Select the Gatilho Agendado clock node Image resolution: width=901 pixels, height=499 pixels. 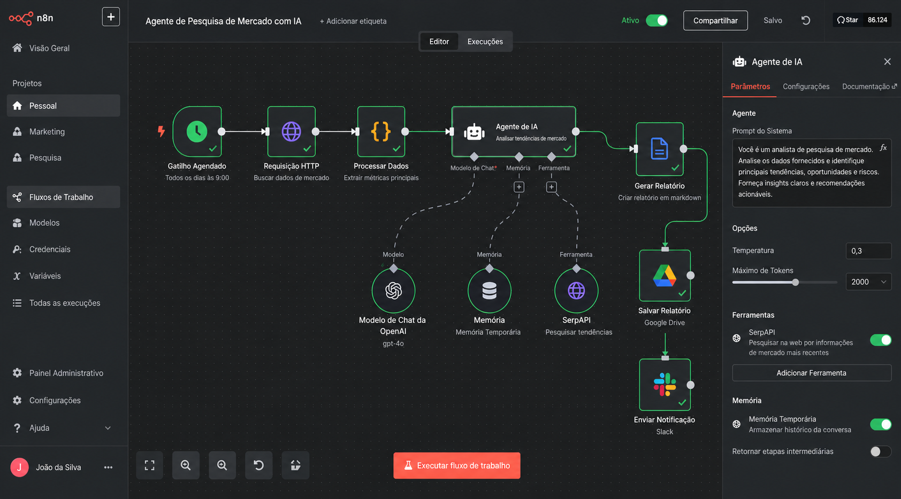197,131
